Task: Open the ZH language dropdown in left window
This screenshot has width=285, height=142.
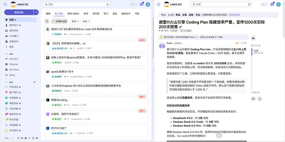Action: 134,4
